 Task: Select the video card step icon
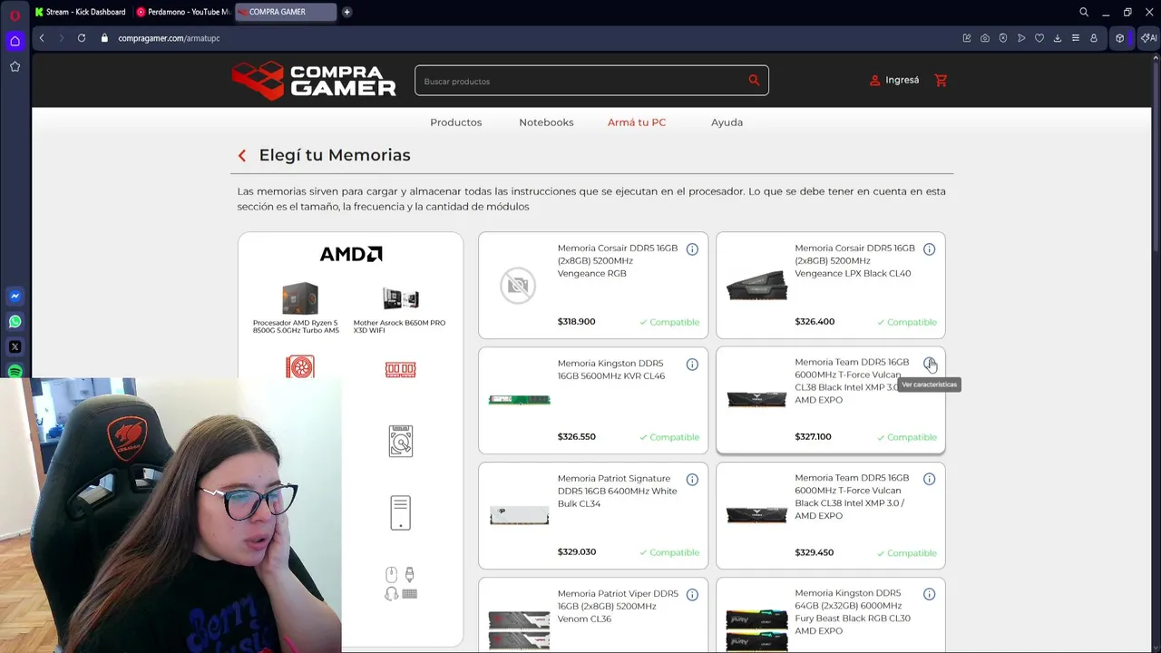(x=300, y=366)
